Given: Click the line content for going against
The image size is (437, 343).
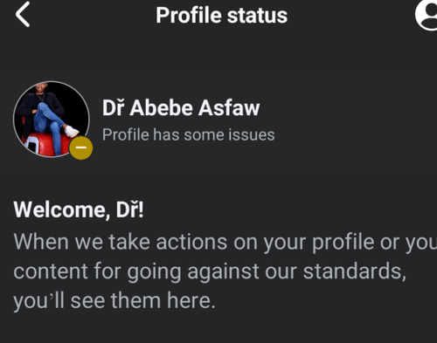Looking at the screenshot, I should coord(210,271).
